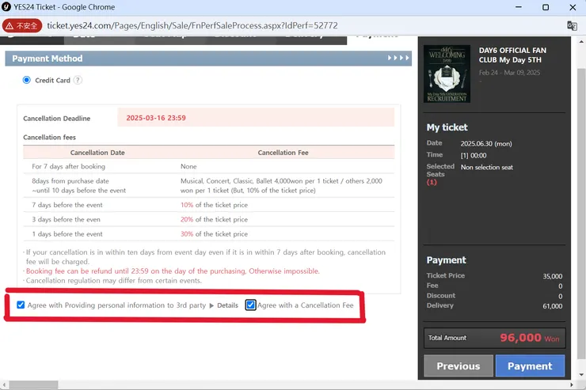Click the DAY6 OFFICIAL FAN CLUB title
The image size is (586, 390).
512,55
